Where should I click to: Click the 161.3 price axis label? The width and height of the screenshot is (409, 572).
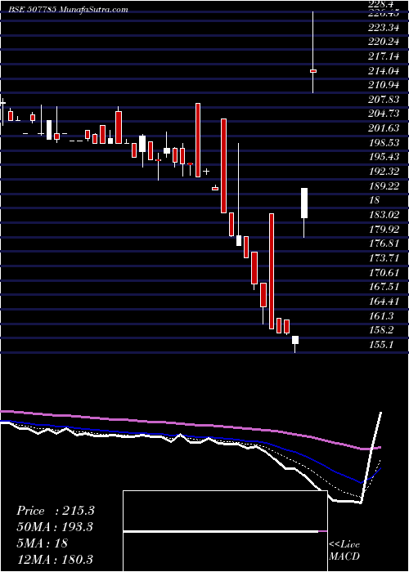coord(380,315)
